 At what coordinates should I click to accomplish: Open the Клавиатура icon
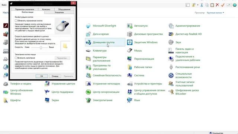[x=88, y=51]
